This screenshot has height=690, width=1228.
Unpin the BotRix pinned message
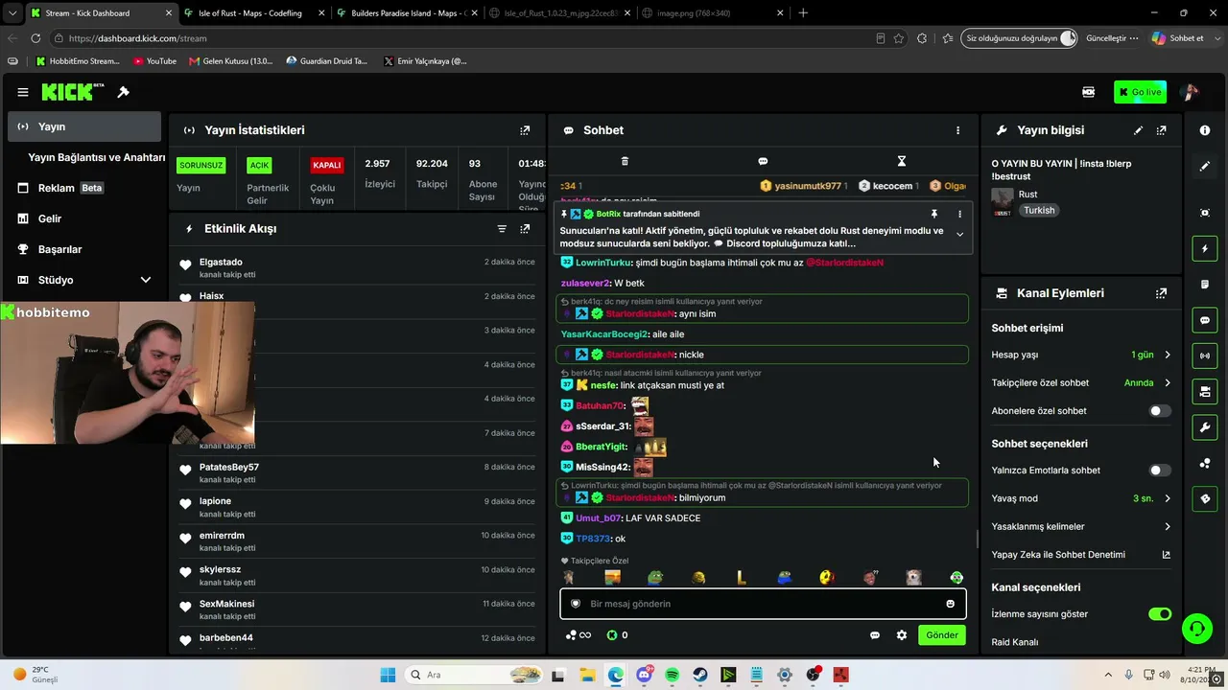(933, 214)
